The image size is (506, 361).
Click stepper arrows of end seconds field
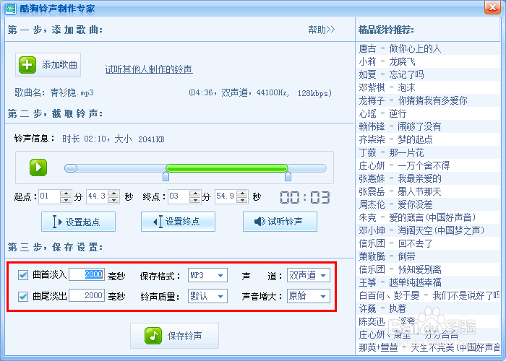242,196
